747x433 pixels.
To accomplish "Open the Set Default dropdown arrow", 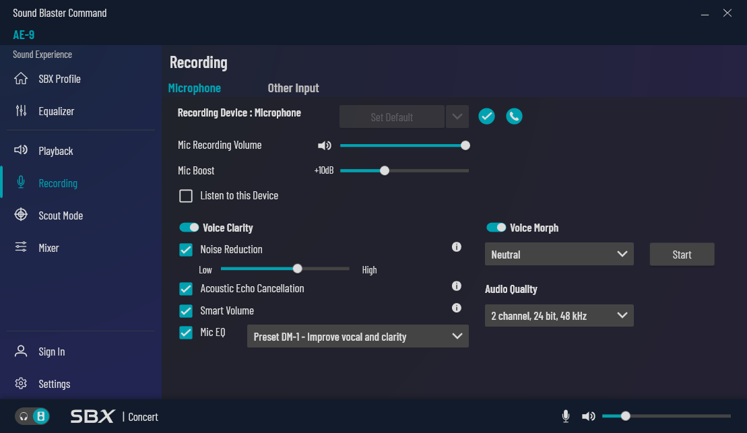I will (x=457, y=116).
